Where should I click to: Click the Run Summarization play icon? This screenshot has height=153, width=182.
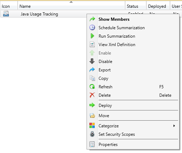tap(92, 36)
